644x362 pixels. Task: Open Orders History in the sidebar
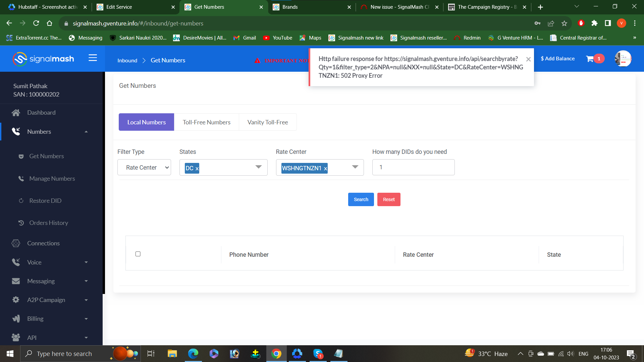pos(49,223)
